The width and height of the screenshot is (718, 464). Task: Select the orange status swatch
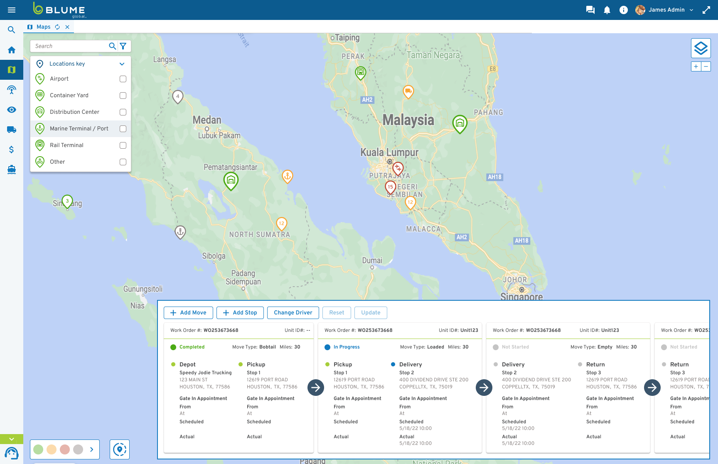tap(52, 449)
